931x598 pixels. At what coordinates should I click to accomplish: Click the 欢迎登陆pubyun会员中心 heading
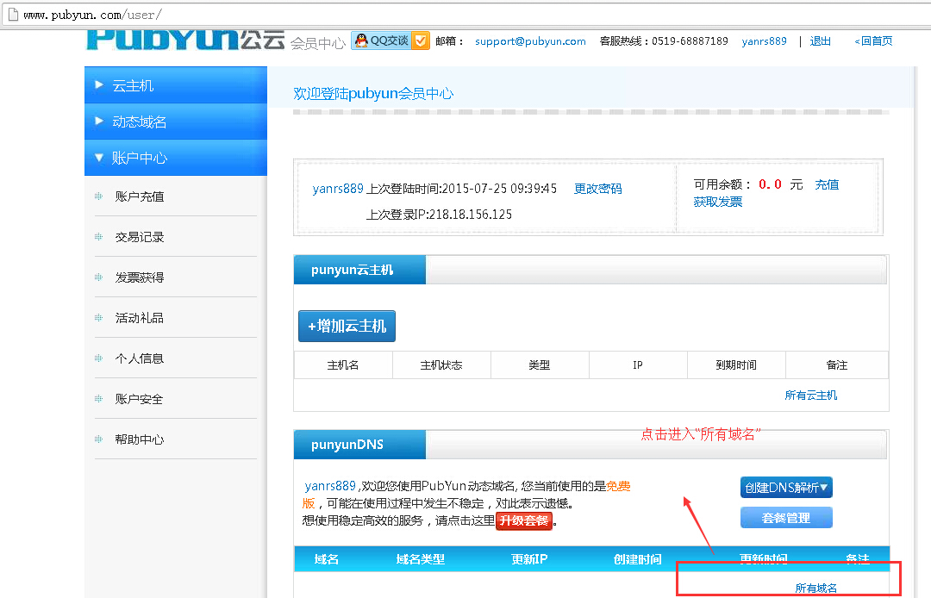click(373, 93)
